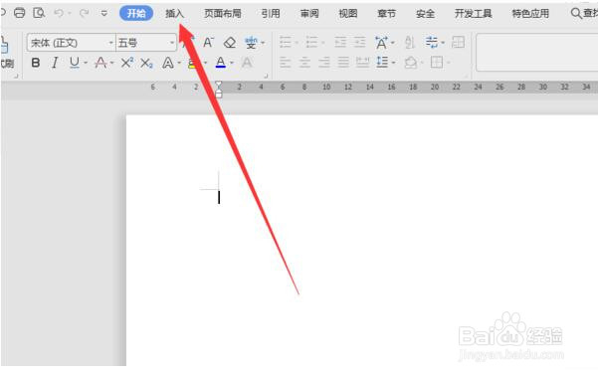Click the yellow highlight color button
The height and width of the screenshot is (376, 598).
(193, 63)
